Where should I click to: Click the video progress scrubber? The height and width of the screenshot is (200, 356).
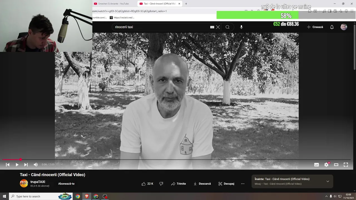pos(21,159)
